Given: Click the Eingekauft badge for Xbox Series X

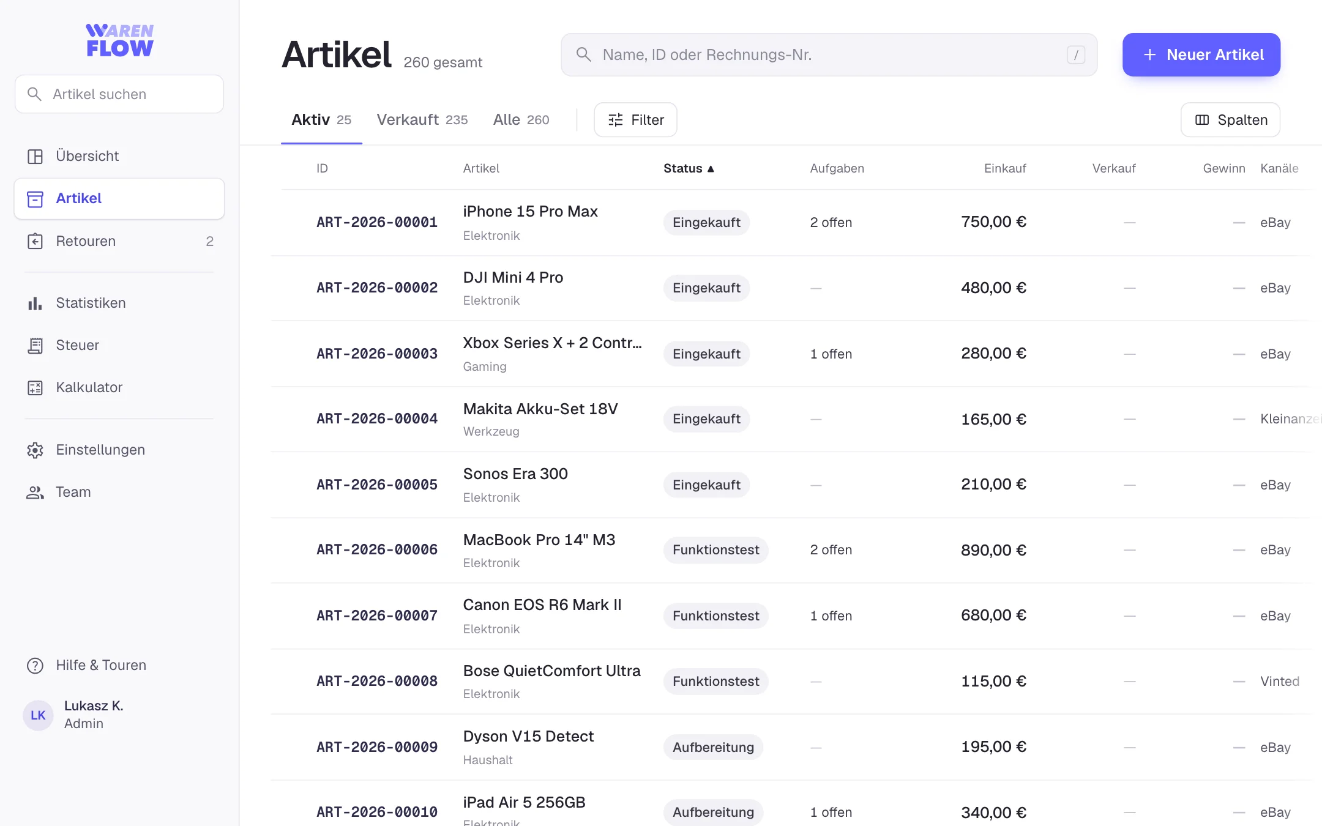Looking at the screenshot, I should point(706,354).
